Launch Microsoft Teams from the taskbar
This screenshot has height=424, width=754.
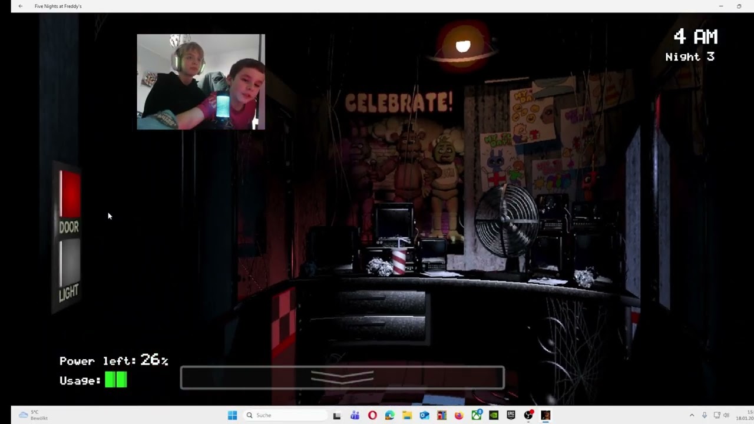point(355,415)
